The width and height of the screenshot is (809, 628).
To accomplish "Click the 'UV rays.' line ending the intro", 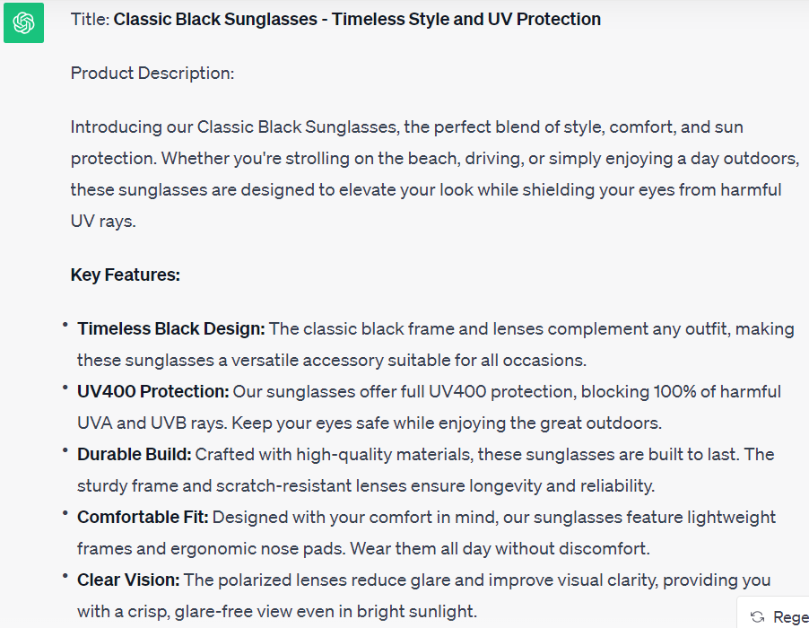I will (x=103, y=221).
